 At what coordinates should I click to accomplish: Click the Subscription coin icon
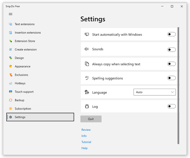(10, 109)
